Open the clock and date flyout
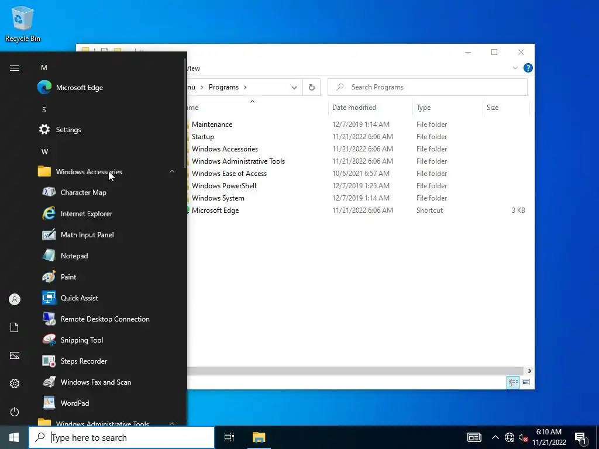Image resolution: width=599 pixels, height=449 pixels. click(549, 437)
